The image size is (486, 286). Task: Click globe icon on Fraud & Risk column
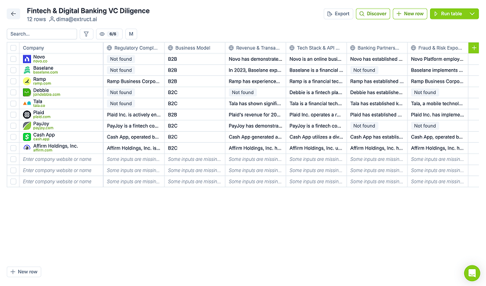(414, 48)
